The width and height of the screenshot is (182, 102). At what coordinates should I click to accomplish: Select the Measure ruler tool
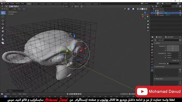coord(3,39)
